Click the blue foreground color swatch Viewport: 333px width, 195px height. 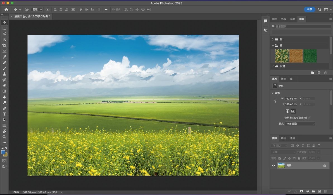pos(3,152)
